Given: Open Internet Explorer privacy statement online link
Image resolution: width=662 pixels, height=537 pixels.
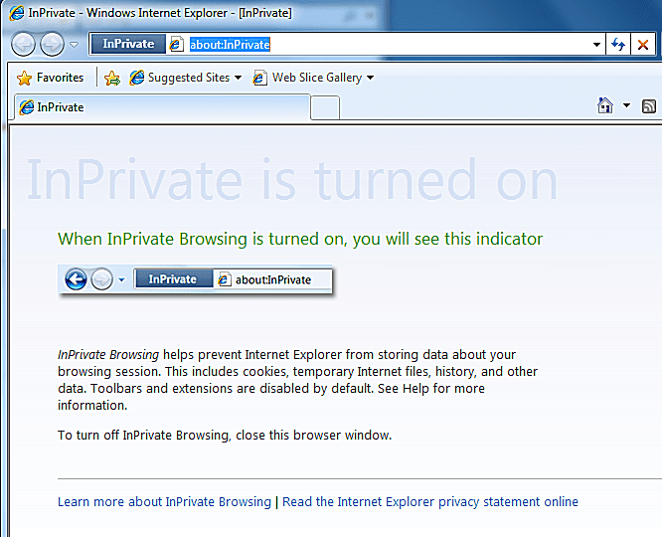Looking at the screenshot, I should [430, 501].
